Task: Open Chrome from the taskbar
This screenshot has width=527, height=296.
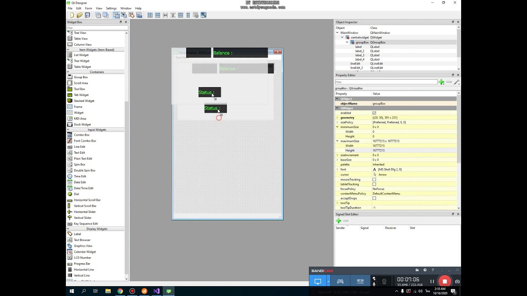Action: (x=120, y=291)
